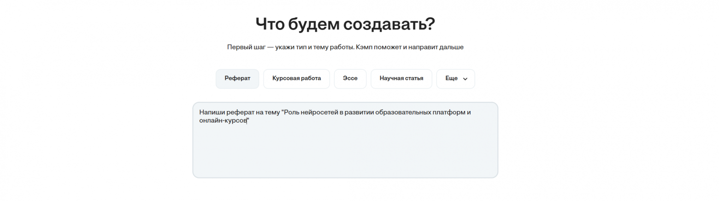Click the word онлайн-курсов in the prompt
Screen dimensions: 719x201
tap(223, 120)
